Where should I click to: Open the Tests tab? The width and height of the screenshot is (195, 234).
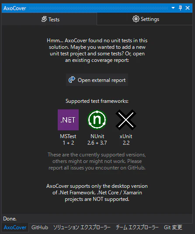tap(49, 19)
